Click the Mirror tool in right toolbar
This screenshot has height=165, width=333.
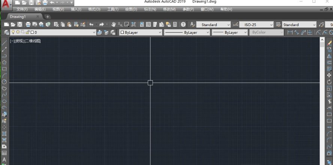[x=329, y=56]
